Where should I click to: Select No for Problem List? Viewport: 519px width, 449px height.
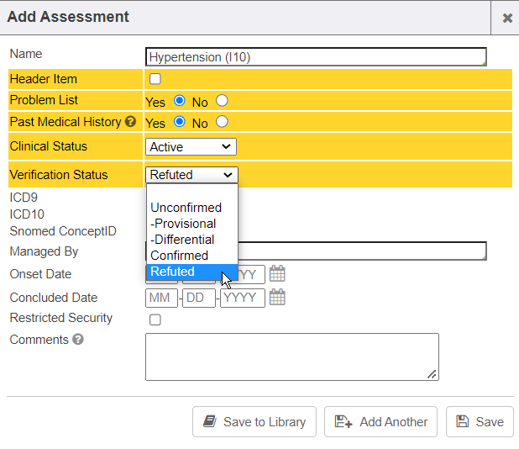(x=222, y=101)
